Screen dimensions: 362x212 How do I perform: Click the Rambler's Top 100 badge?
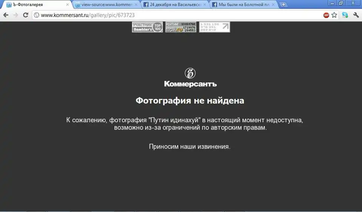pos(147,27)
